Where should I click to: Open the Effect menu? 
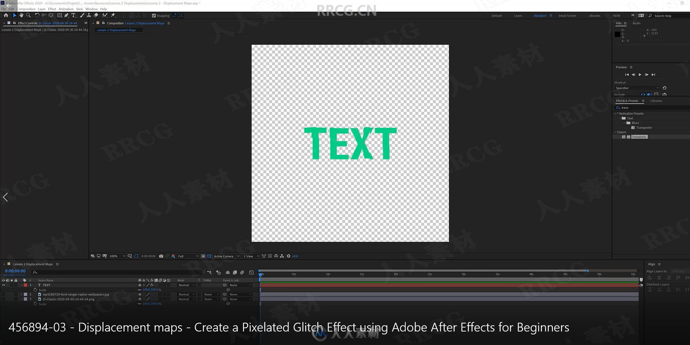tap(52, 9)
